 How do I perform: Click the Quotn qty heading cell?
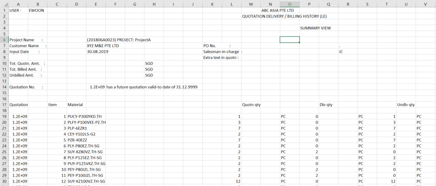(x=251, y=105)
